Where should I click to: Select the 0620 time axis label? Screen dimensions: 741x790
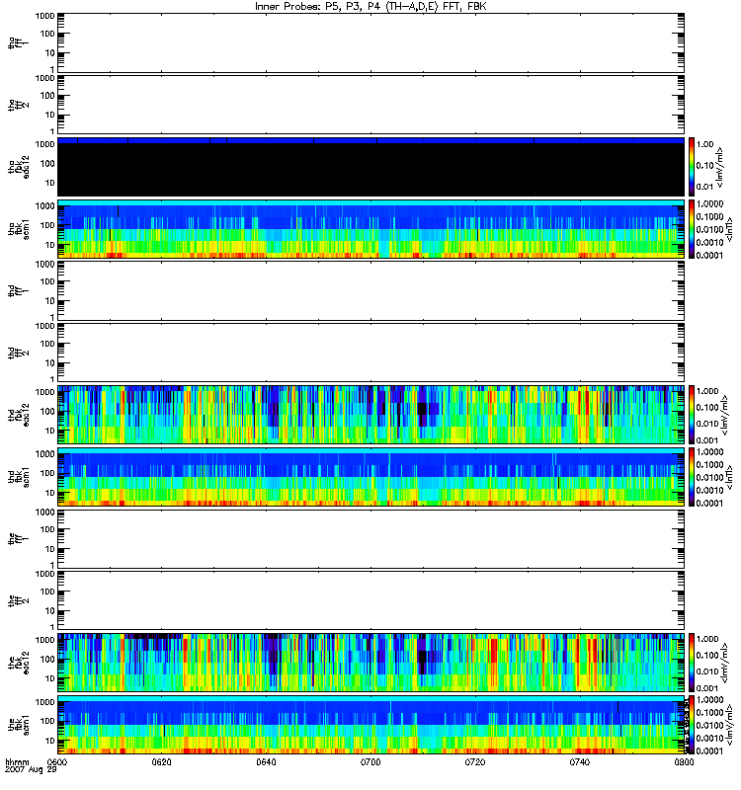161,762
